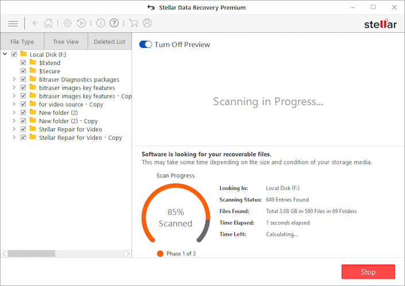
Task: Collapse the Local Disk (F:) tree node
Action: click(5, 55)
